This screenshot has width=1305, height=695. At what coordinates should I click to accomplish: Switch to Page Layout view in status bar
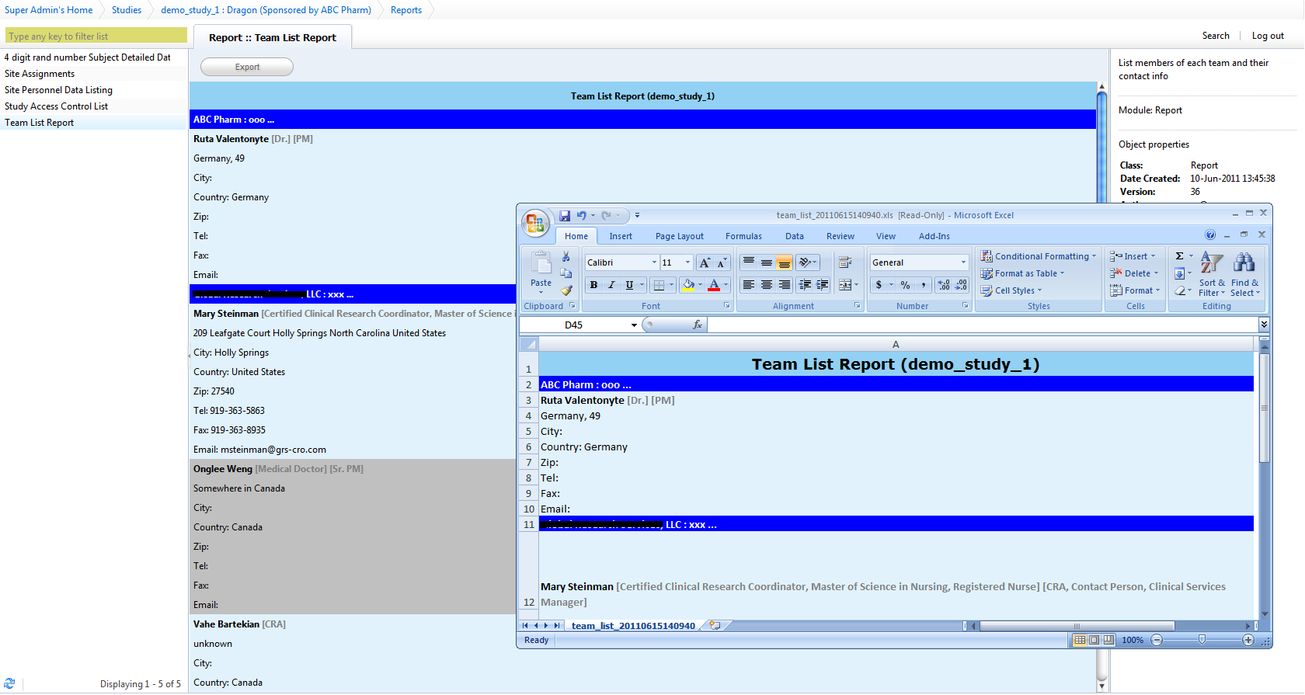1094,640
